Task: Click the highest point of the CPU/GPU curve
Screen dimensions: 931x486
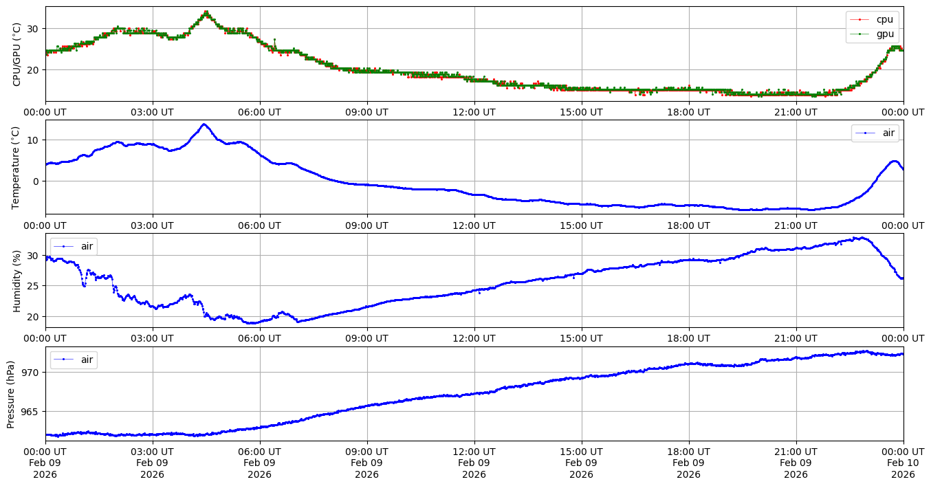Action: pyautogui.click(x=206, y=12)
